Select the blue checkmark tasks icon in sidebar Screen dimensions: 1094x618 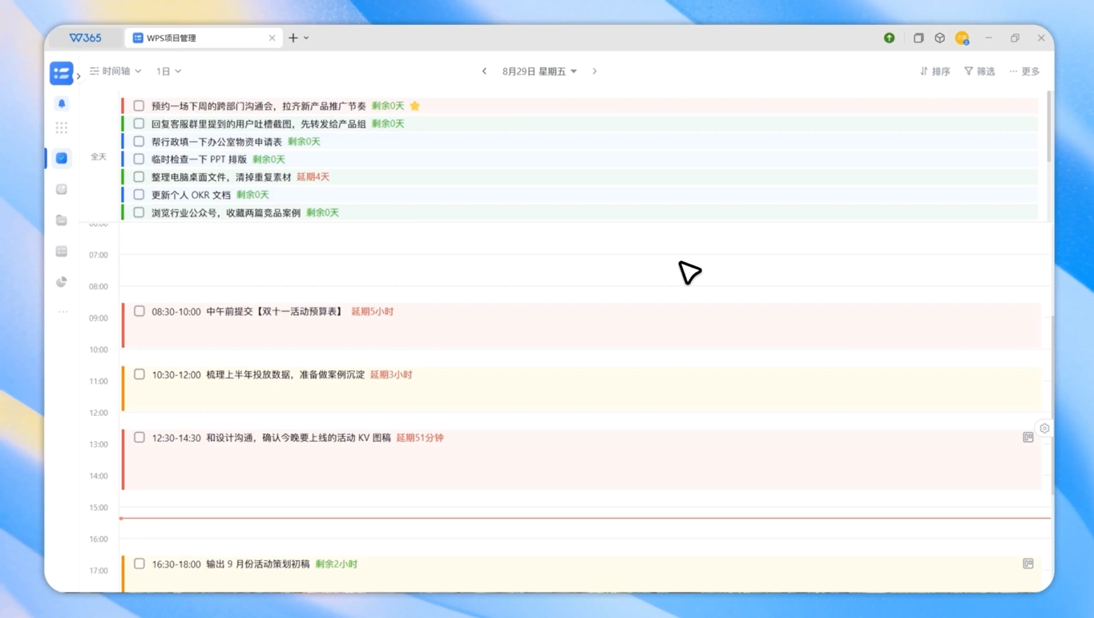[x=62, y=159]
